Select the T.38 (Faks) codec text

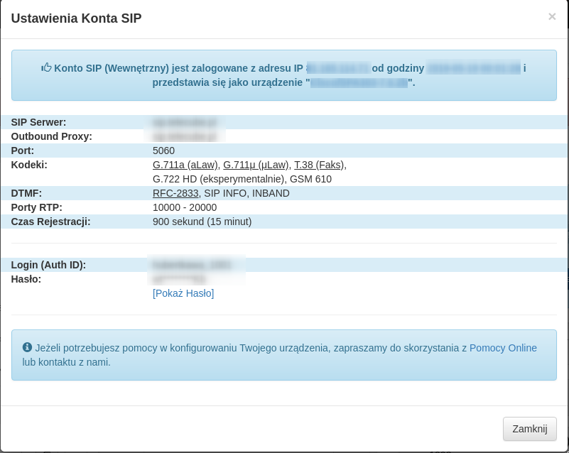point(319,165)
